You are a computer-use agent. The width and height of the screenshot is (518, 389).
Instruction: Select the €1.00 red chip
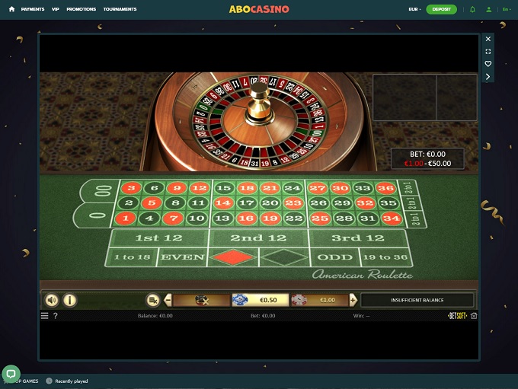coord(319,300)
